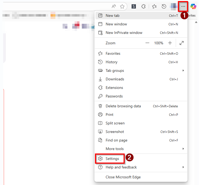Expand the Tab groups submenu

tap(141, 70)
